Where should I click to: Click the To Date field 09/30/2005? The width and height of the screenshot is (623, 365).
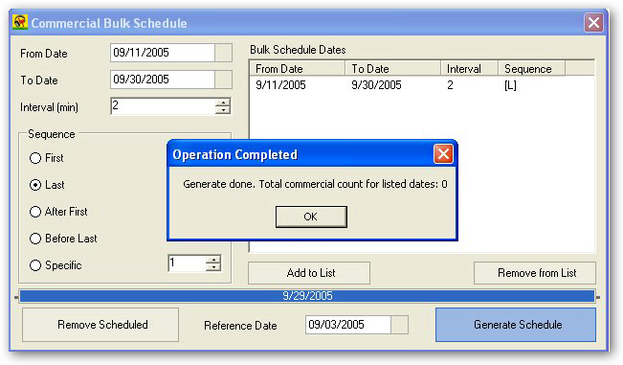pos(163,80)
